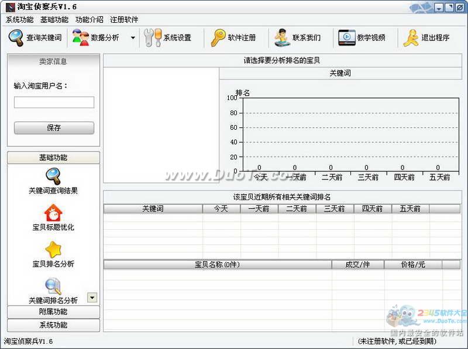The height and width of the screenshot is (349, 468).
Task: Open the 注册软件 menu
Action: coord(124,19)
